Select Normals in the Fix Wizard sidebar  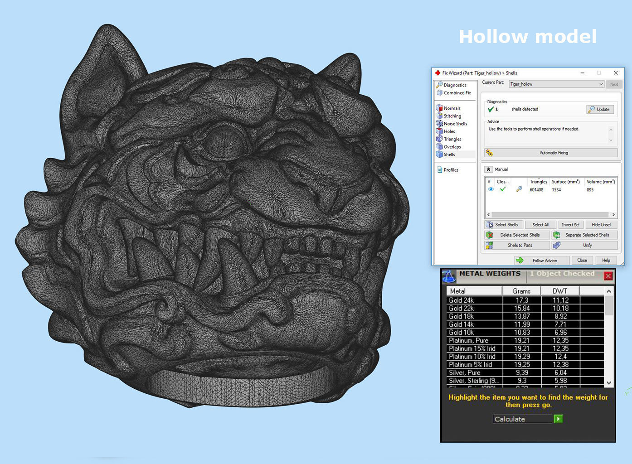[448, 108]
